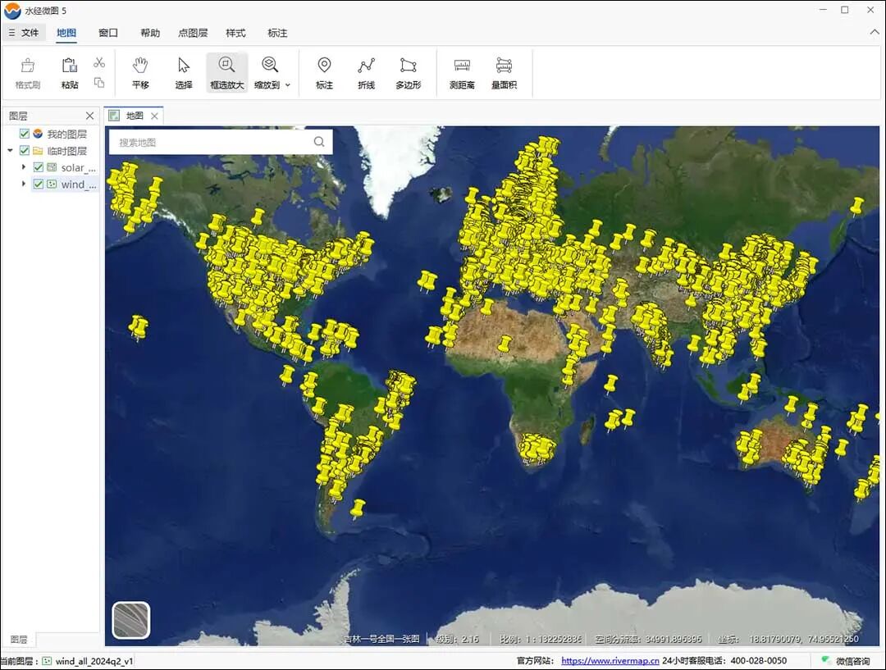Select the Measure Distance (测距离) tool

click(462, 73)
